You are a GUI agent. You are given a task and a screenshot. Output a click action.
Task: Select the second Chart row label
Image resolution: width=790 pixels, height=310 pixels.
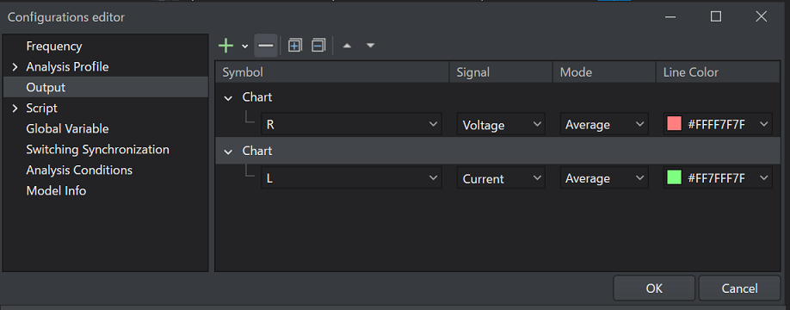click(x=257, y=152)
